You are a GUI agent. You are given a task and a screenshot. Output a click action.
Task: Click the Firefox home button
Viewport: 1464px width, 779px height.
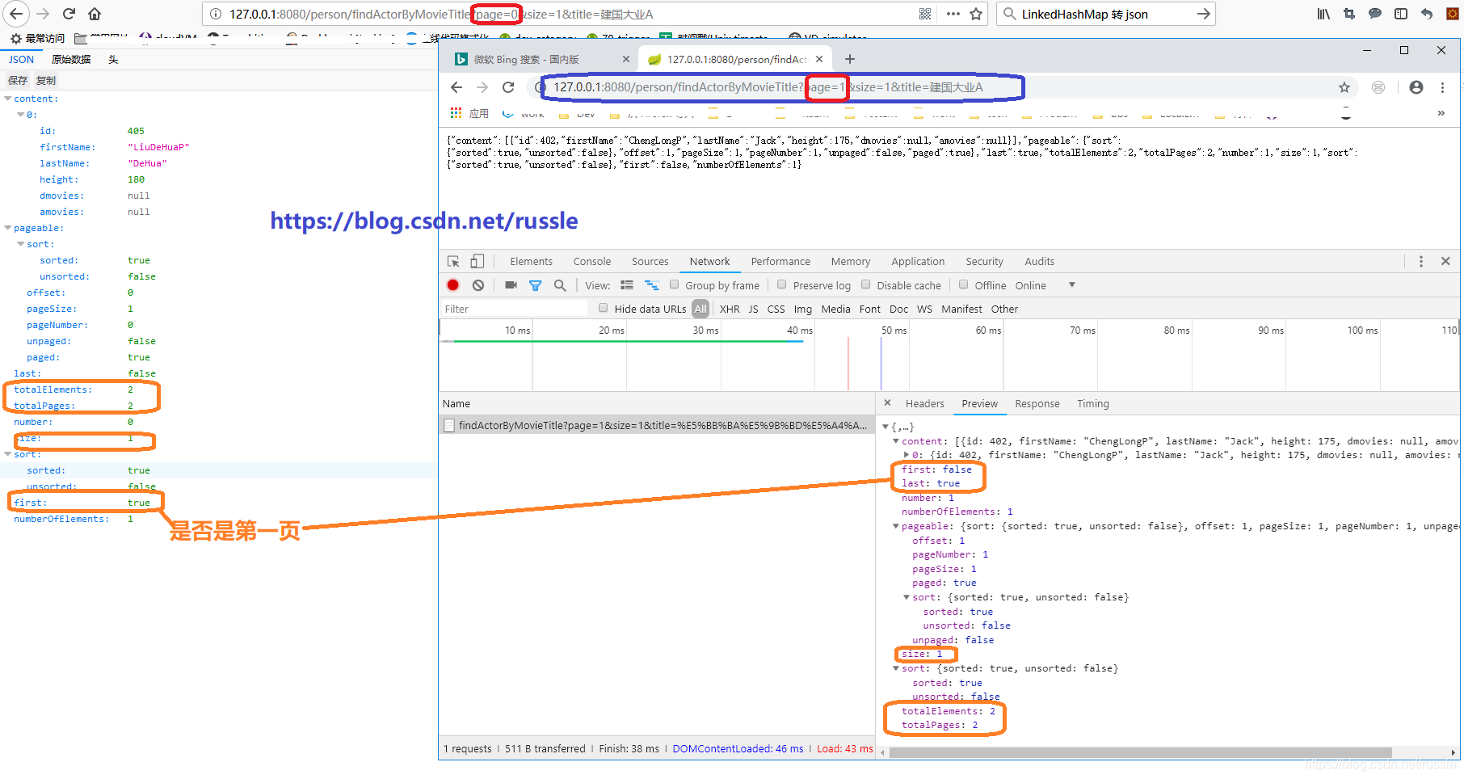tap(95, 14)
